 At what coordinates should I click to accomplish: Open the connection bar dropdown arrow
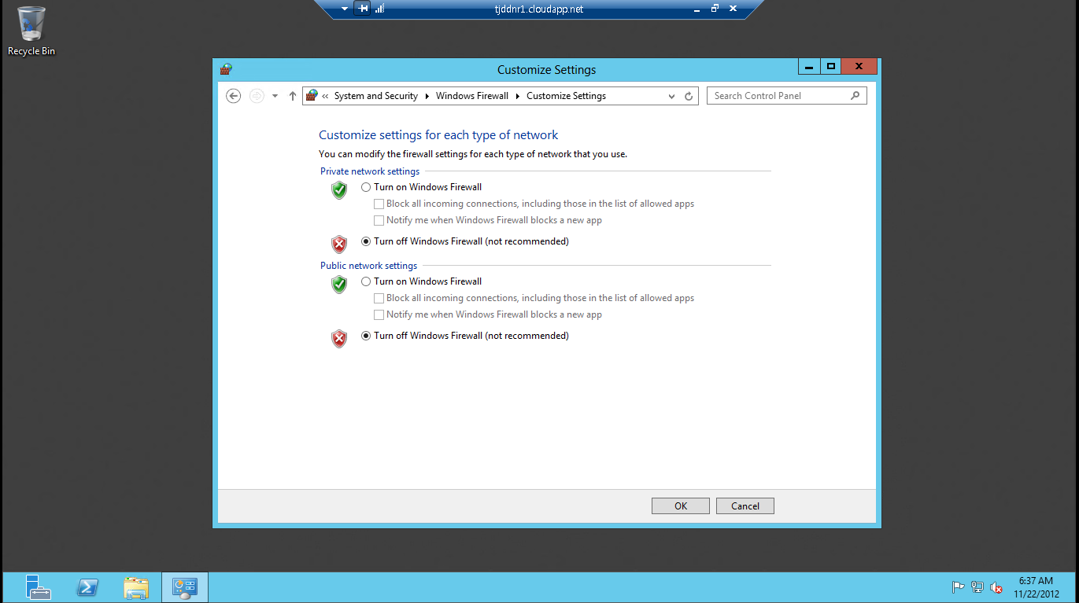345,9
